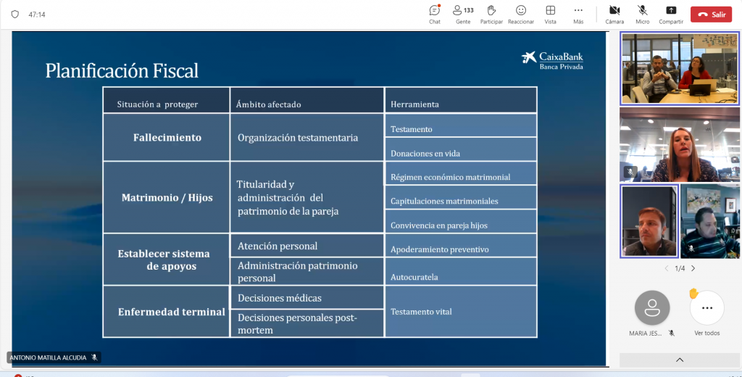742x377 pixels.
Task: Click Decisiones personales post-mortem cell
Action: [307, 323]
